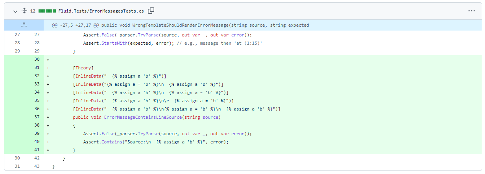Click added line number 37
Screen dimensions: 485x174
point(37,117)
